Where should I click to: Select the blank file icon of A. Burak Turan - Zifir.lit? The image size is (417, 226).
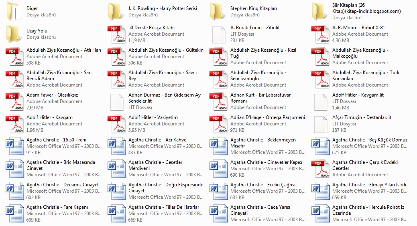(x=219, y=35)
